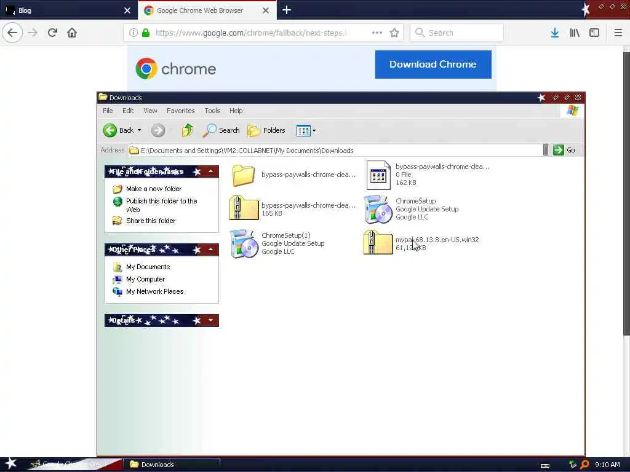Open Firefox hamburger menu
Image resolution: width=630 pixels, height=472 pixels.
tap(618, 33)
